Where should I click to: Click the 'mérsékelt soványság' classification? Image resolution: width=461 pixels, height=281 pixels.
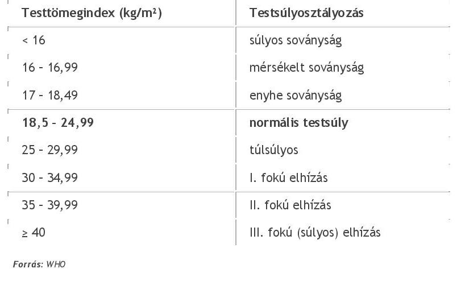click(306, 68)
